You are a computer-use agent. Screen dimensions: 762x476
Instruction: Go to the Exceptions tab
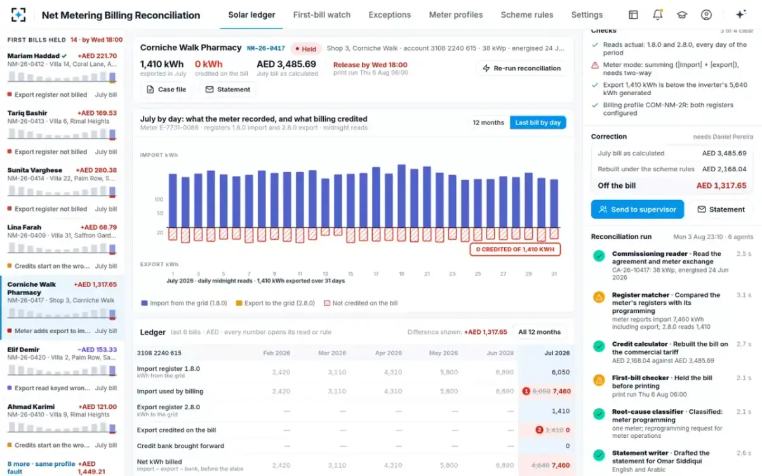click(x=390, y=15)
